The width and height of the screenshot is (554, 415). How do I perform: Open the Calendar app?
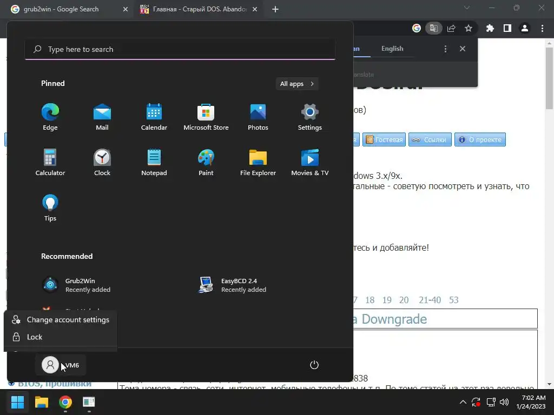point(154,117)
